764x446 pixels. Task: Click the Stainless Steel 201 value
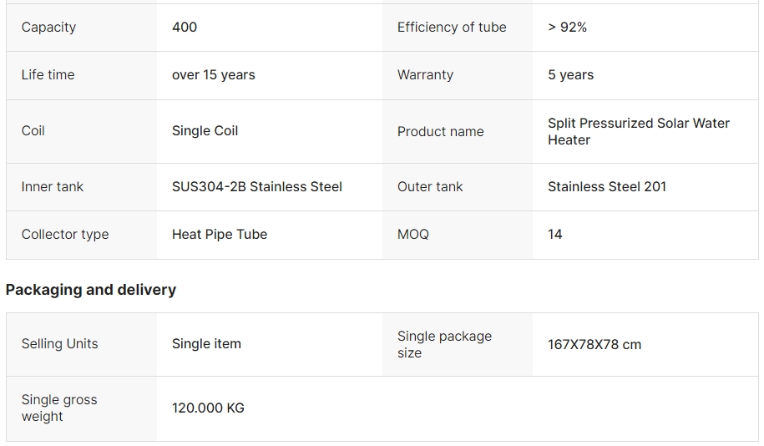[606, 187]
